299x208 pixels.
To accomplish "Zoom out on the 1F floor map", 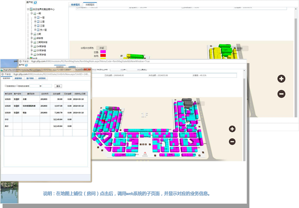I will 232,141.
